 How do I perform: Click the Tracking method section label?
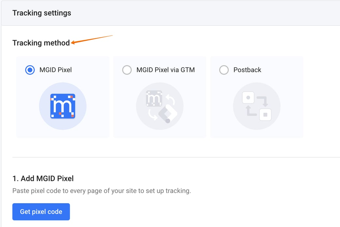click(41, 43)
